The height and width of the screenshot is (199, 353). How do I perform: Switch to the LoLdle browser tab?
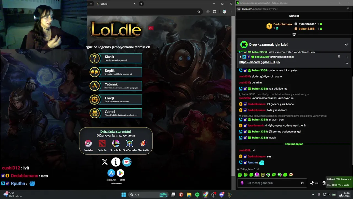(x=115, y=4)
